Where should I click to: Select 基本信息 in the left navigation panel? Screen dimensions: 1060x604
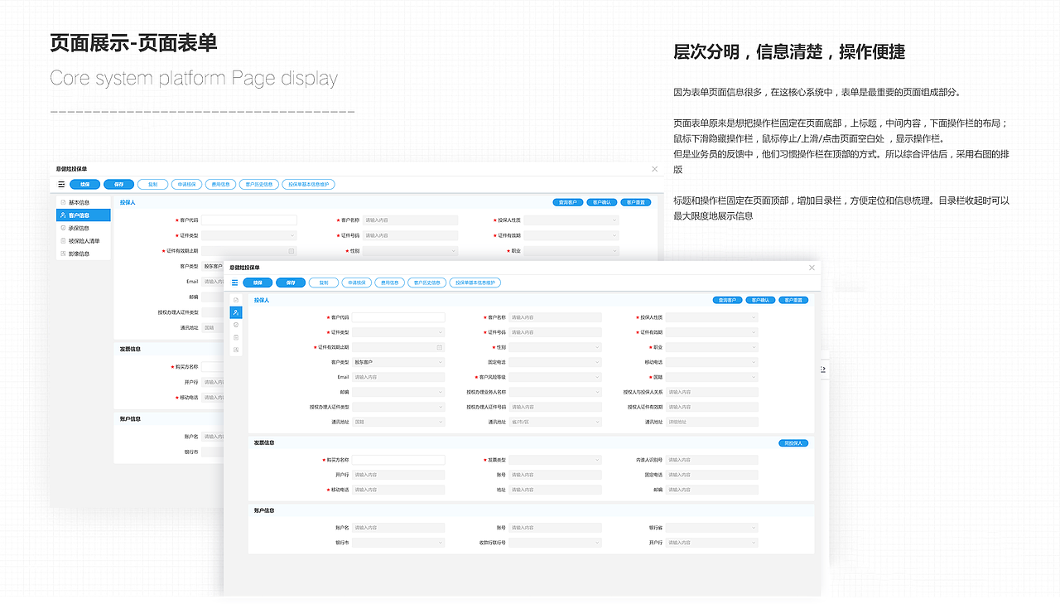tap(79, 202)
